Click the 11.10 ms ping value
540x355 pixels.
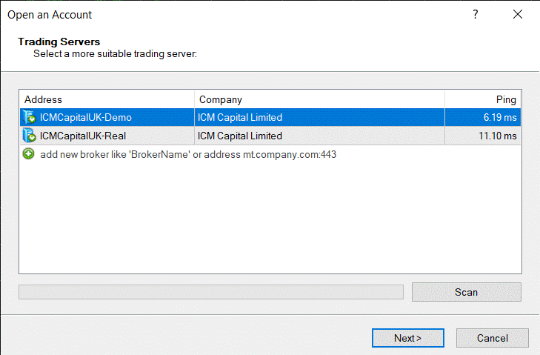tap(498, 136)
